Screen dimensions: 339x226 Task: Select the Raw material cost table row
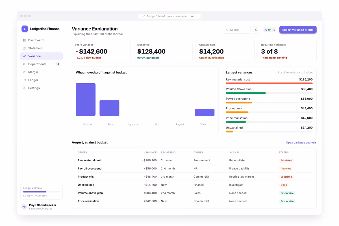(194, 160)
